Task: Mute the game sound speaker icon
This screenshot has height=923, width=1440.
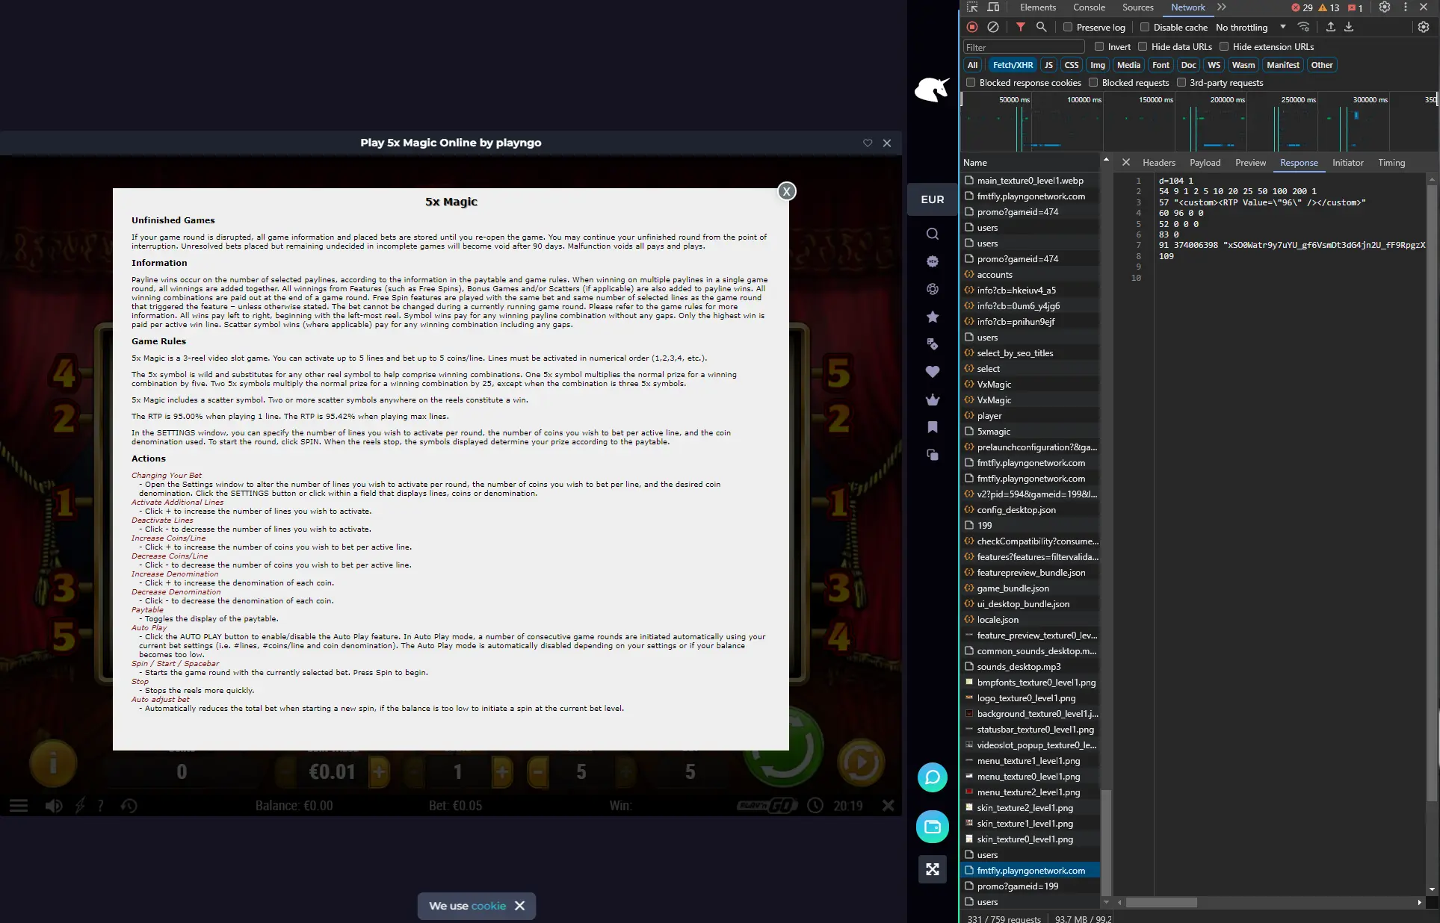Action: 54,806
